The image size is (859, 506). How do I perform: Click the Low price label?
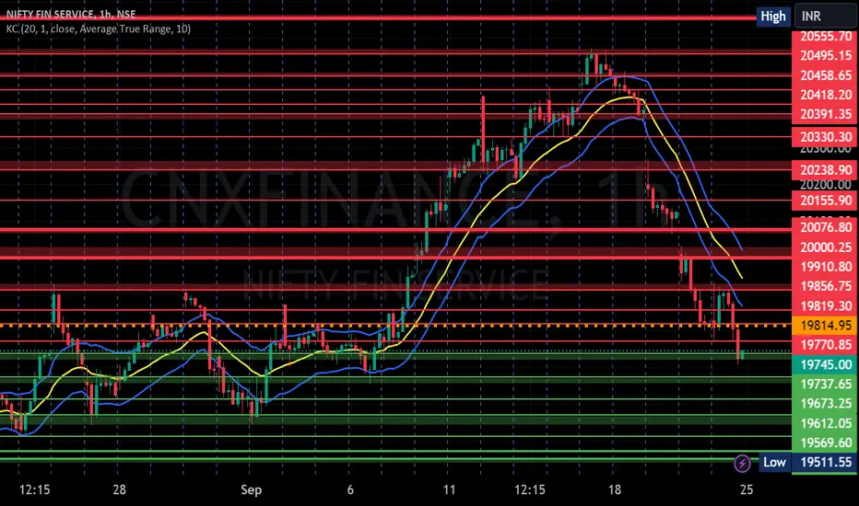point(774,462)
